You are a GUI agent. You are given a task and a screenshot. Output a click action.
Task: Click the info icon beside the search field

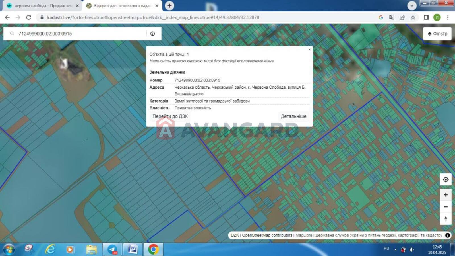[152, 34]
